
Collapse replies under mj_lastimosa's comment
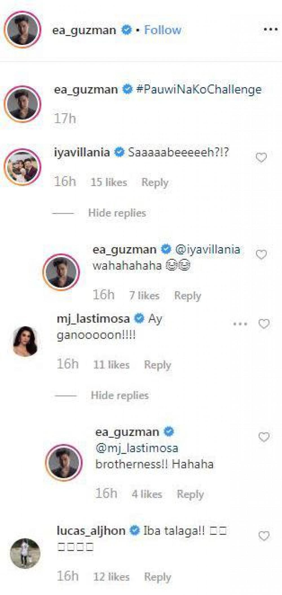click(120, 395)
